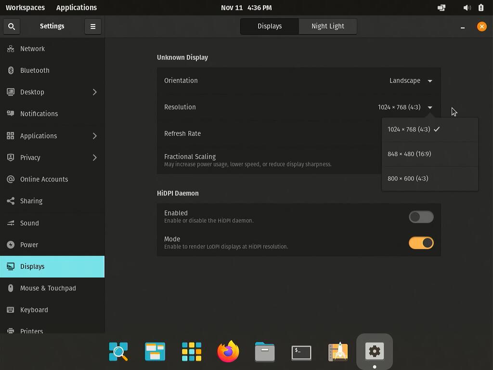This screenshot has width=493, height=370.
Task: Click the Power icon in sidebar
Action: tap(11, 245)
